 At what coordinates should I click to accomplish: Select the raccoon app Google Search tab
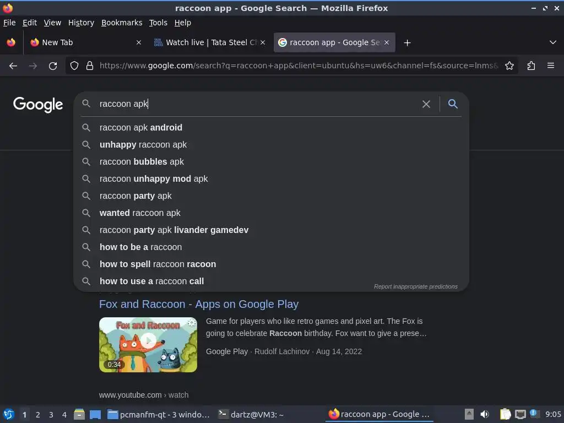334,42
